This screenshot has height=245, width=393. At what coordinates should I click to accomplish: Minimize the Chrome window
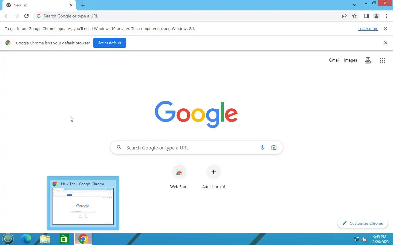(366, 3)
